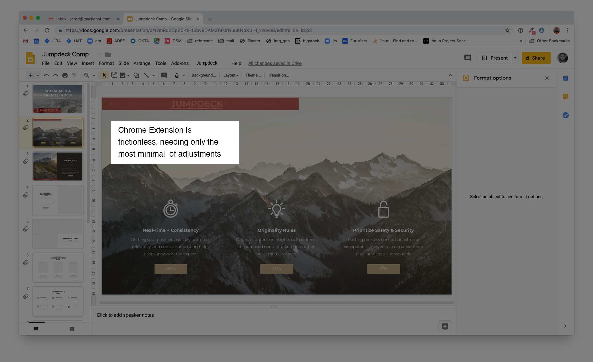Viewport: 593px width, 362px height.
Task: Open a new Chrome tab
Action: click(x=210, y=19)
